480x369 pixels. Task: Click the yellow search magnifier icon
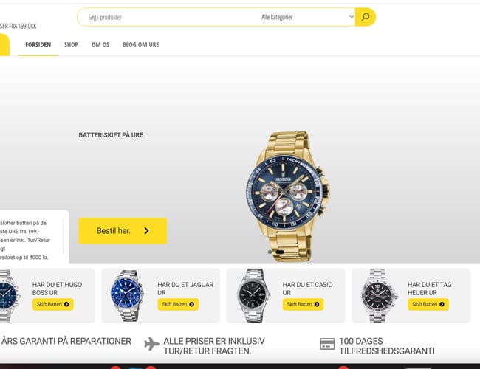click(366, 17)
